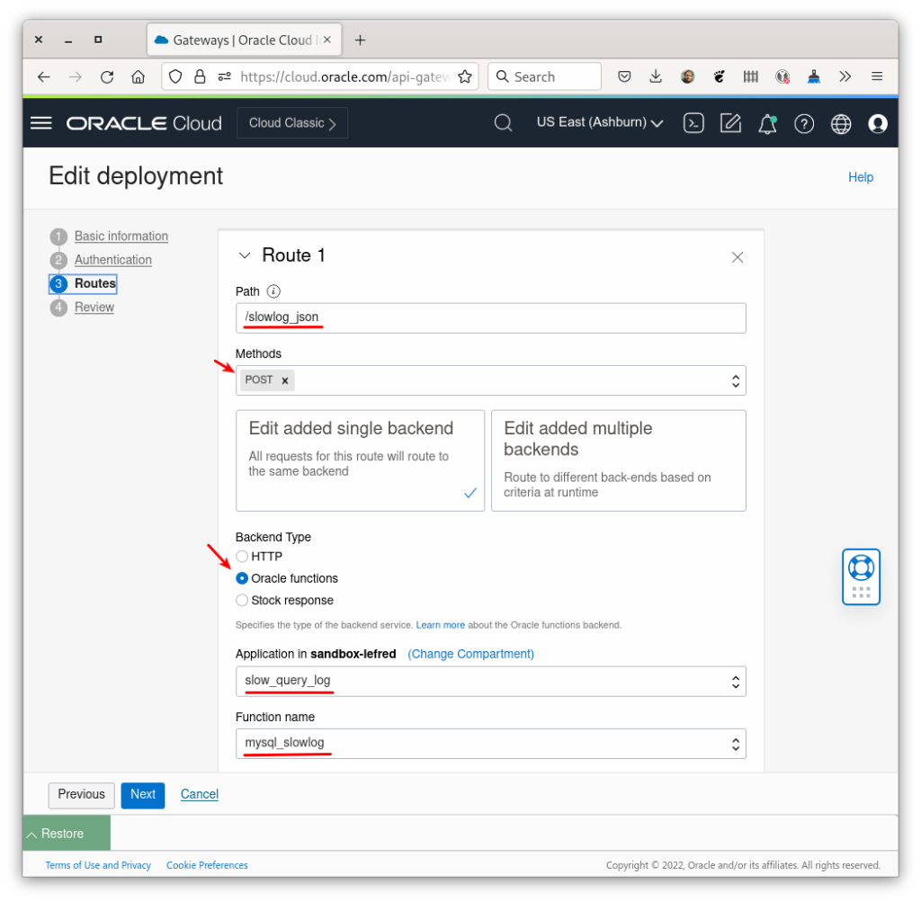Screen dimensions: 921x902
Task: Launch Cloud Shell from the top bar
Action: pyautogui.click(x=693, y=122)
